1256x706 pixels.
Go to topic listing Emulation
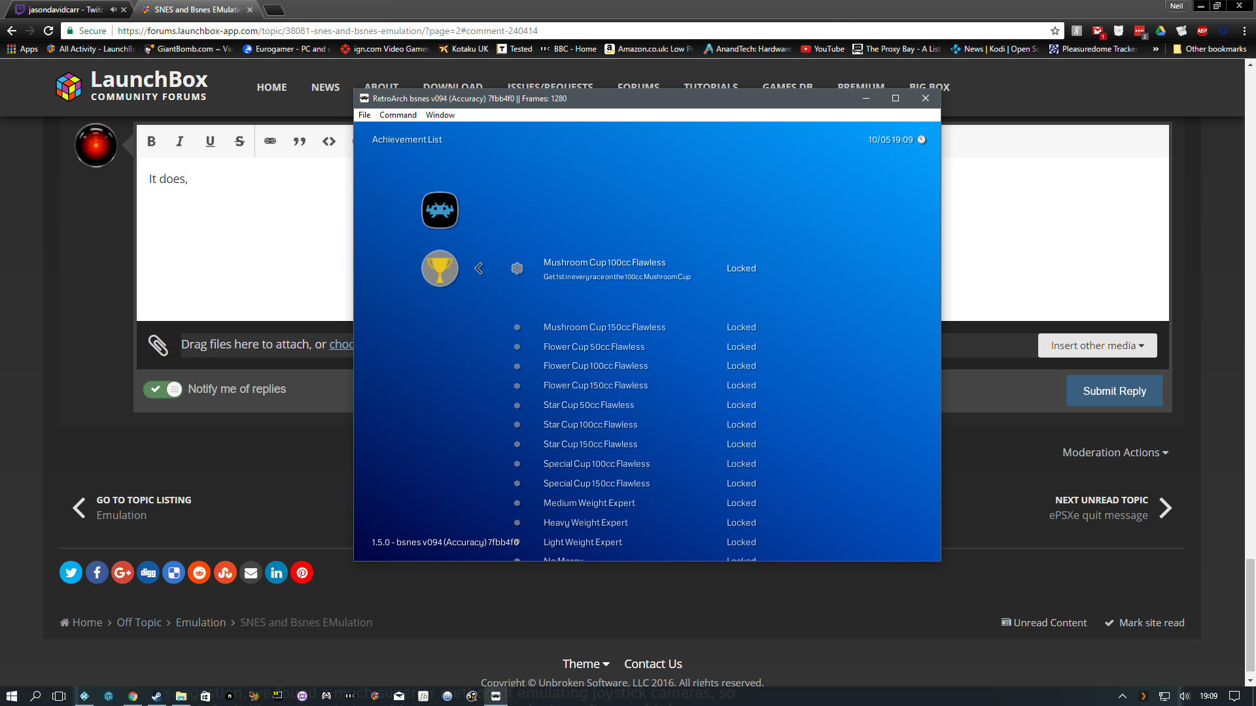(131, 508)
